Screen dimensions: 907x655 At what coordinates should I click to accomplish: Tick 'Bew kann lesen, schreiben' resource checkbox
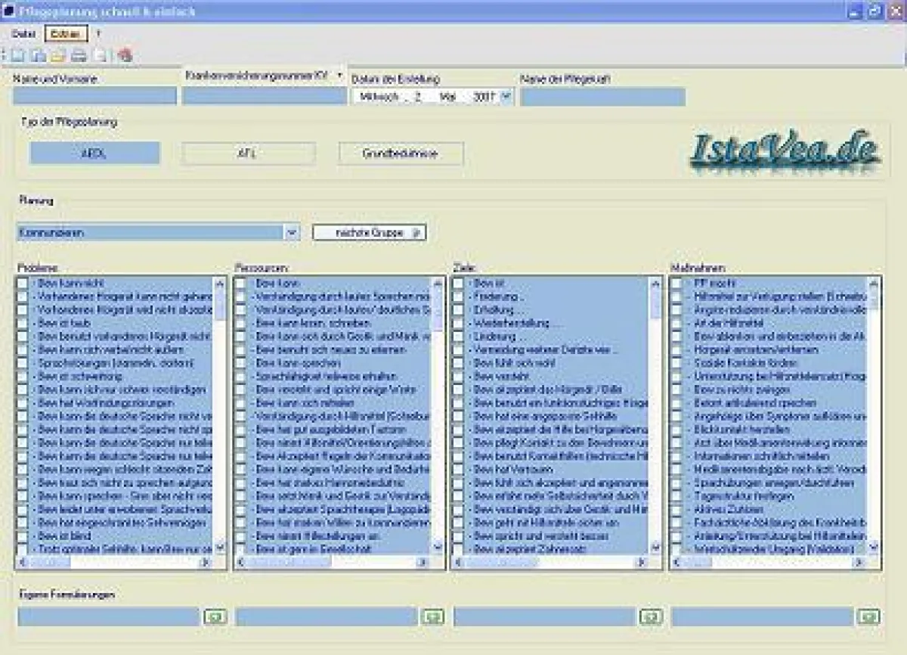(240, 323)
